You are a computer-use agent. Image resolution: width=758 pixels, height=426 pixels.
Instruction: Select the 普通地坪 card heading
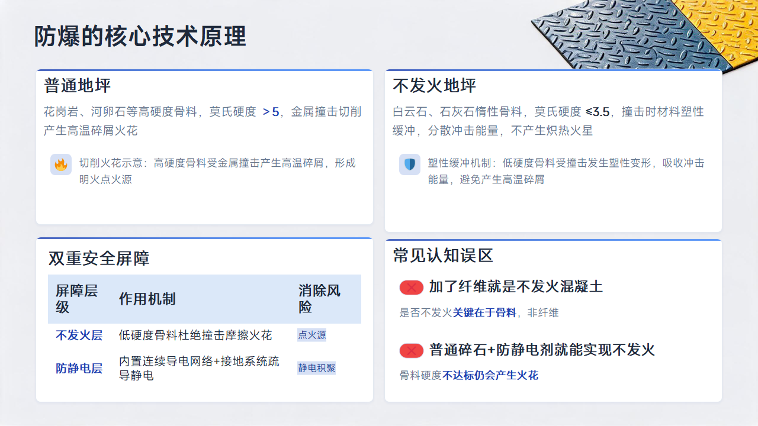(x=78, y=86)
